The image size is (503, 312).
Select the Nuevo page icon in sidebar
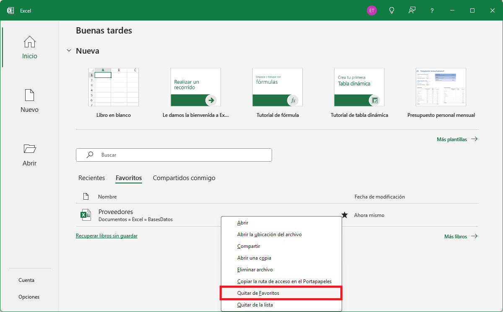tap(30, 95)
